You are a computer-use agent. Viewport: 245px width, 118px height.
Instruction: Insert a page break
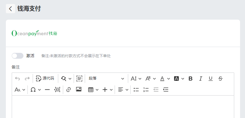tap(57, 90)
